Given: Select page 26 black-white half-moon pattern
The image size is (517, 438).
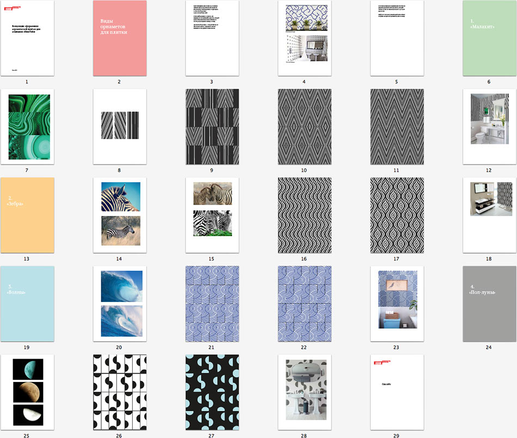Looking at the screenshot, I should pos(119,392).
